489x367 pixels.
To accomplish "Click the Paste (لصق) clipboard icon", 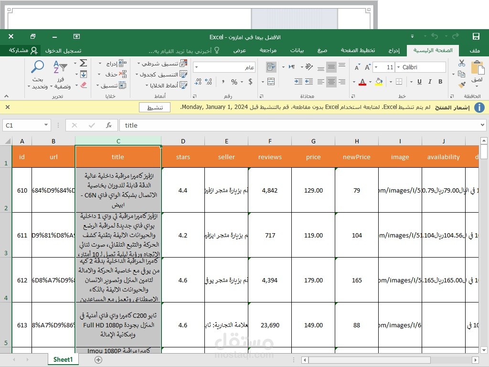I will (x=477, y=68).
